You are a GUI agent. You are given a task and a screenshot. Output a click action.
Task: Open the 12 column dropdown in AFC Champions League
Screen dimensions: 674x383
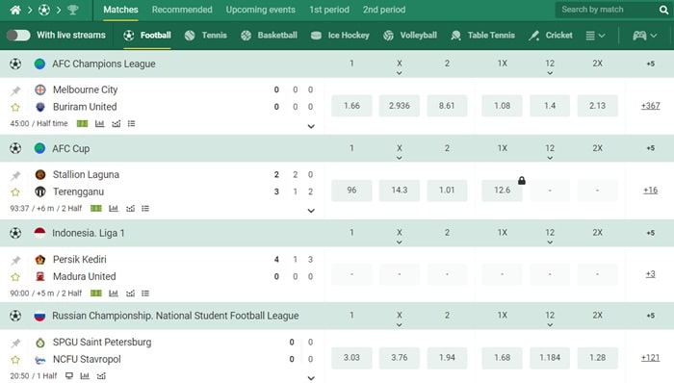[550, 73]
